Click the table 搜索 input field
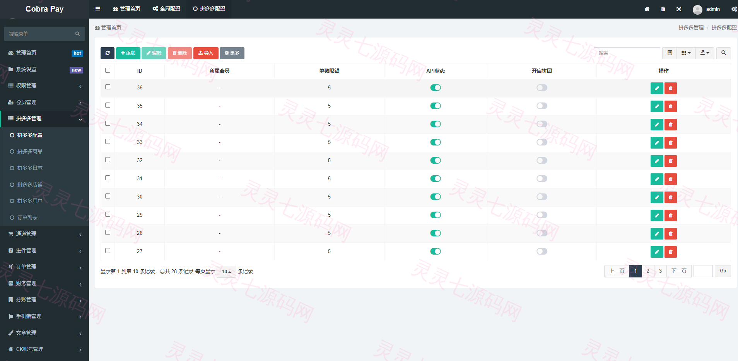The width and height of the screenshot is (738, 361). (627, 53)
